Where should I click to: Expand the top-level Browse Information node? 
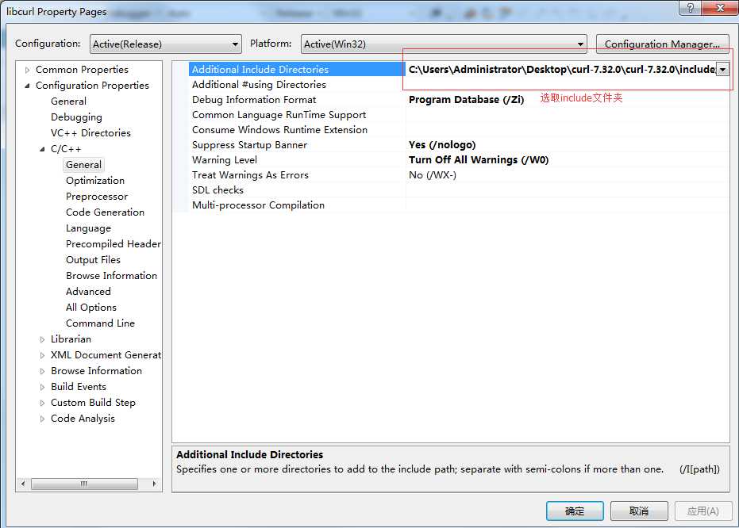[42, 371]
